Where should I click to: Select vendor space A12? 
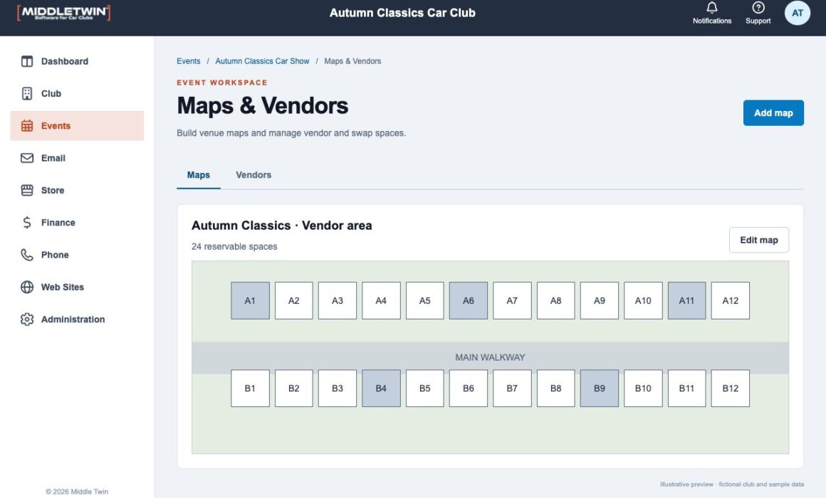[x=731, y=301]
